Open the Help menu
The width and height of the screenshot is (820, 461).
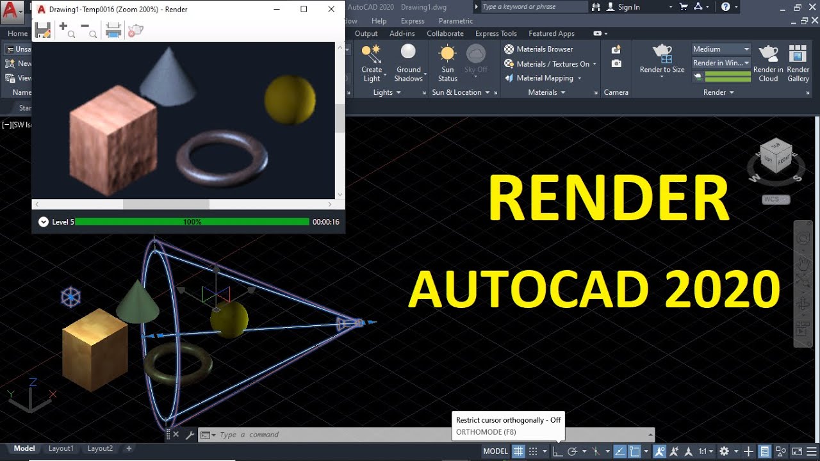(x=379, y=21)
